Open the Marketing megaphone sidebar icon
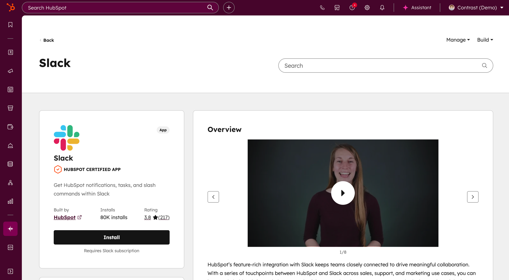 coord(10,71)
